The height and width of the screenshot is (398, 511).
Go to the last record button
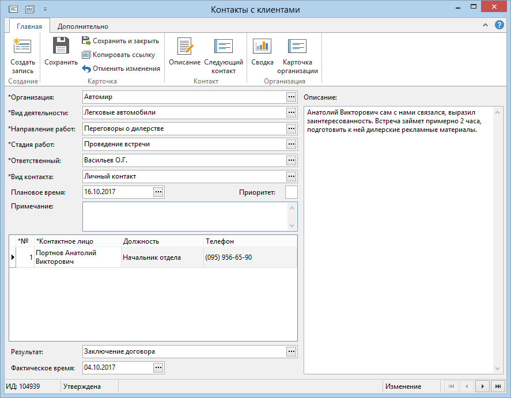(x=498, y=386)
